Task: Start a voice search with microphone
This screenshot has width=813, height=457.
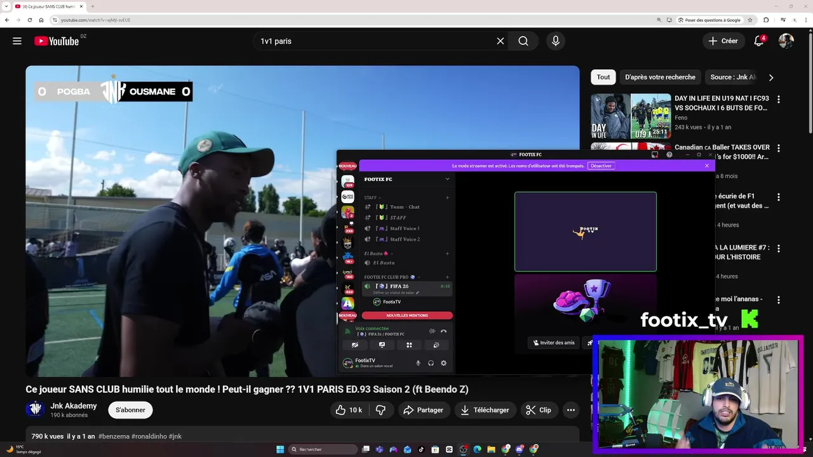Action: coord(556,41)
